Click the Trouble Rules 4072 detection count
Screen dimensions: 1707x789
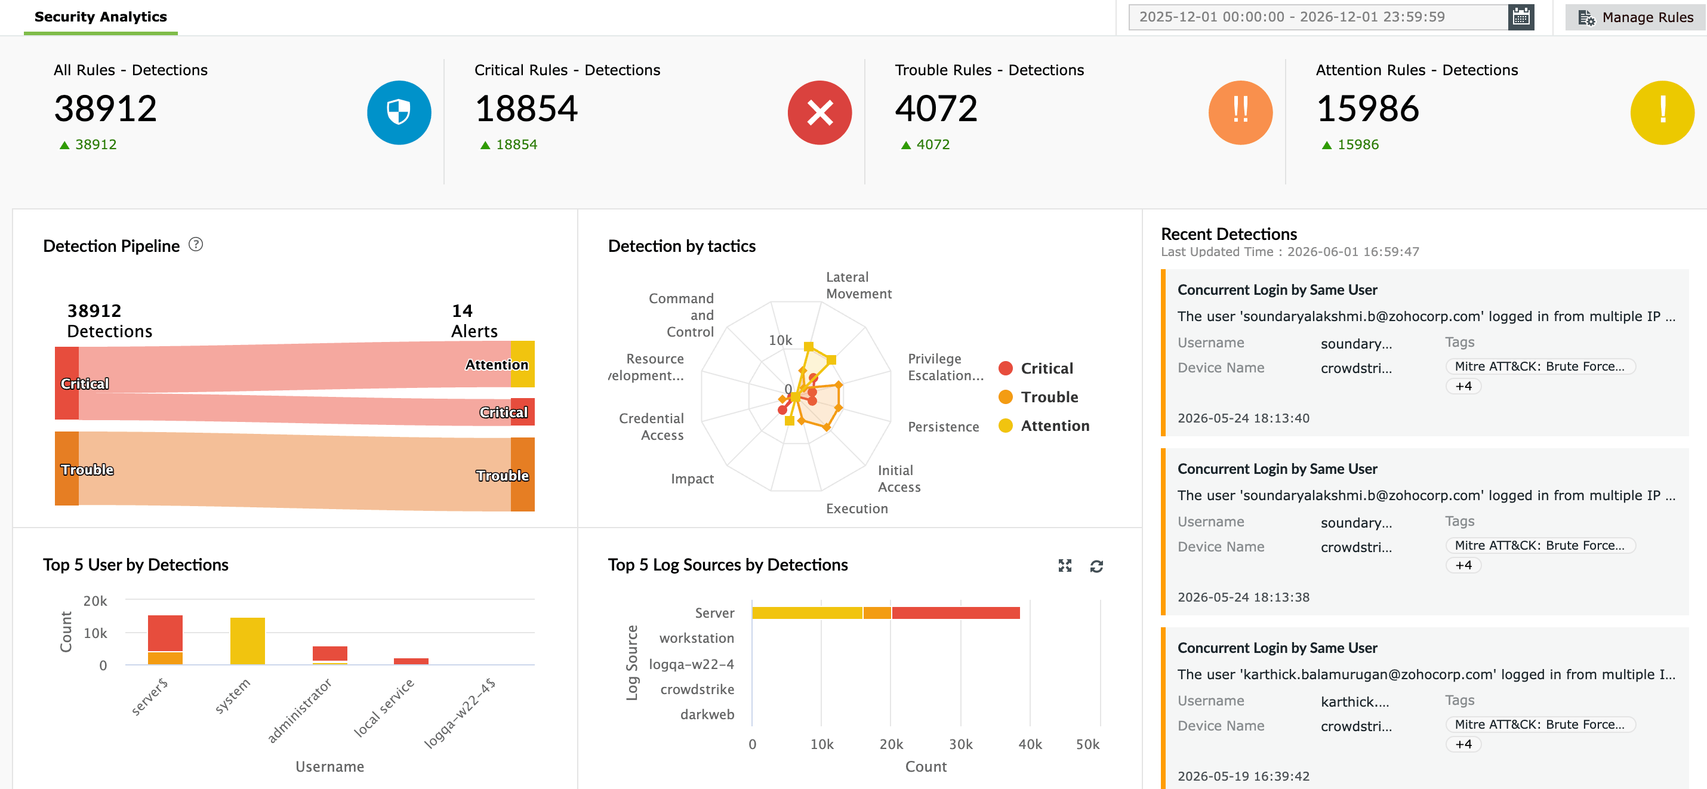pyautogui.click(x=936, y=108)
